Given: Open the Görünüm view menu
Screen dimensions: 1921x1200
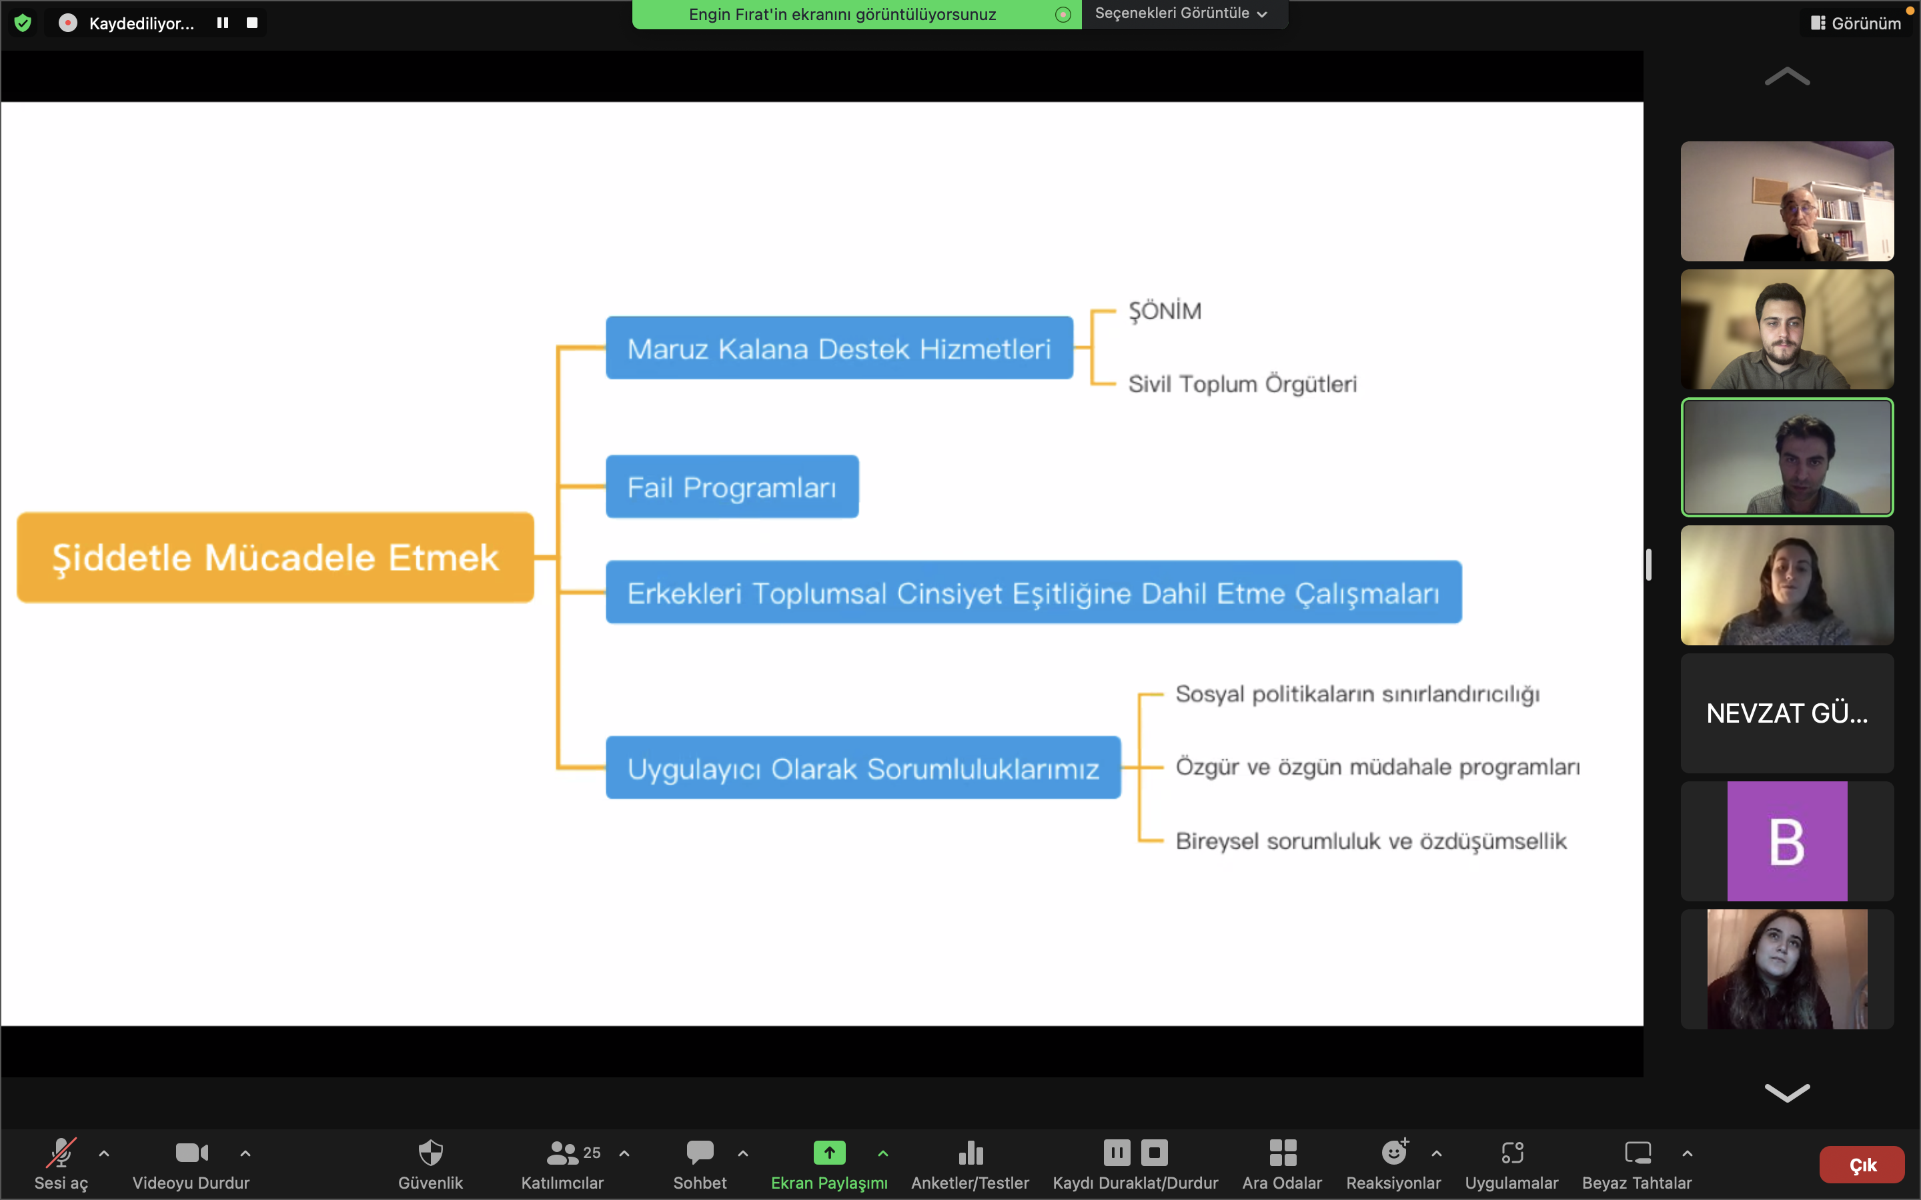Looking at the screenshot, I should click(x=1856, y=23).
